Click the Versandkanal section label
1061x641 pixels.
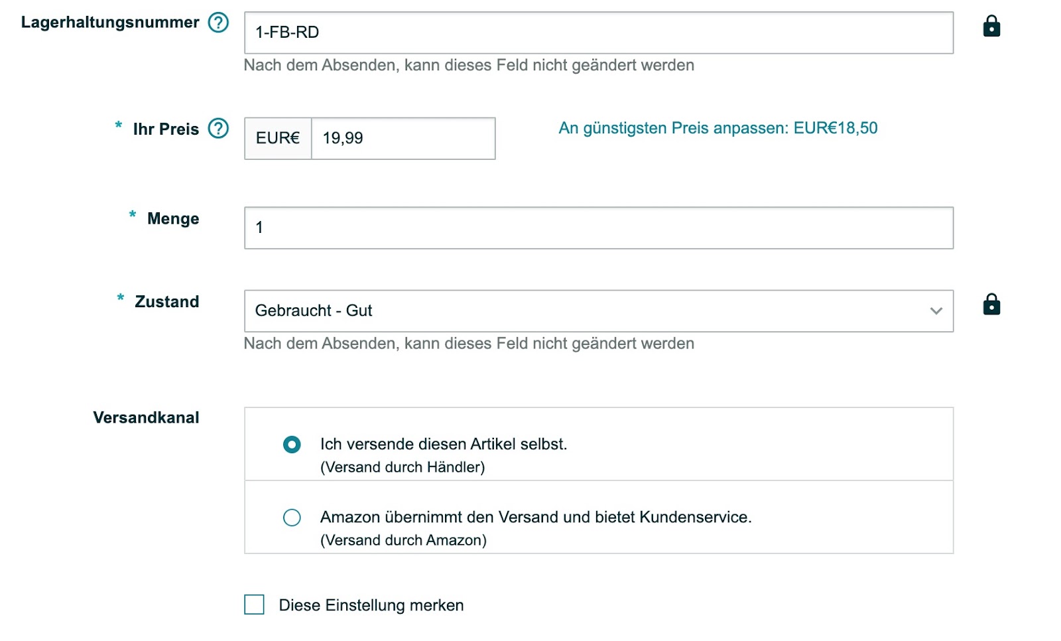click(146, 417)
